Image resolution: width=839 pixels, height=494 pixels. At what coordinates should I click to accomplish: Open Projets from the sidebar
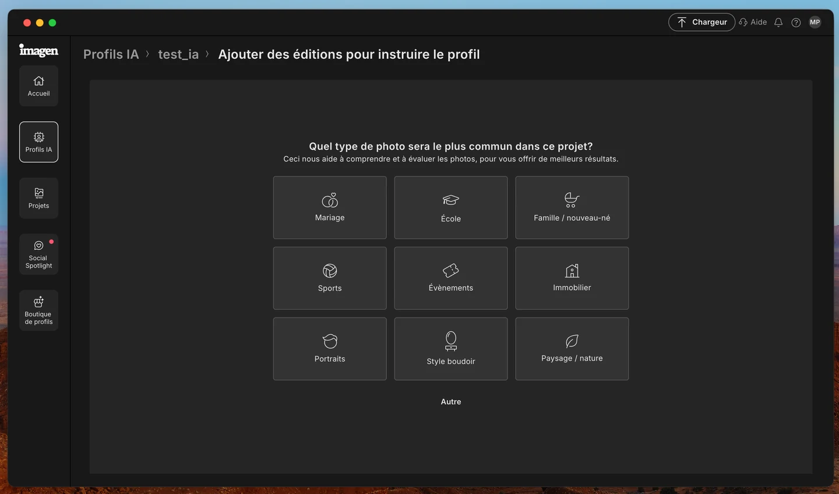click(x=38, y=198)
